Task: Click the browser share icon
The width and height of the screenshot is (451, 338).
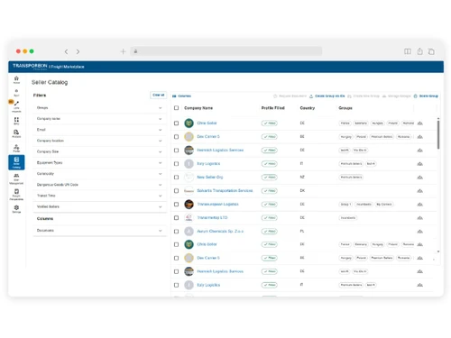Action: (x=419, y=51)
